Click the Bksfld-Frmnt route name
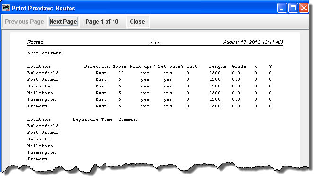317x183 pixels. tap(44, 53)
